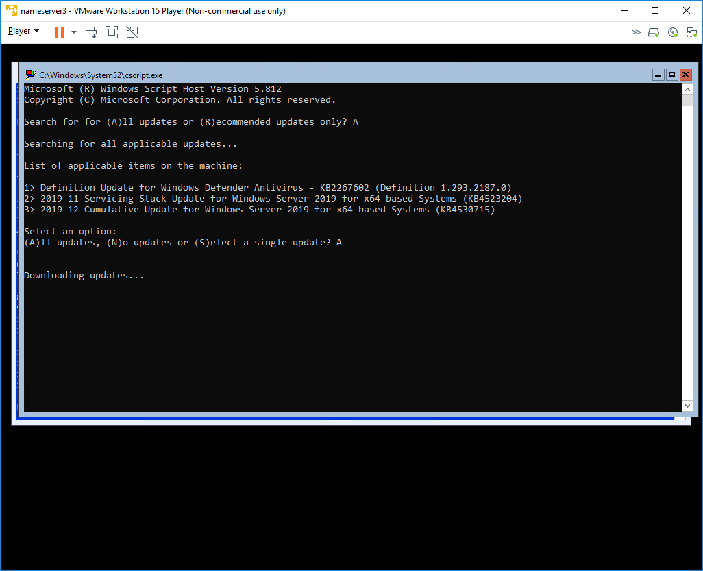
Task: Close the VMware Player window
Action: click(687, 11)
